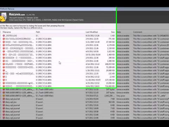Screen dimensions: 169x127
Task: Click the red status dot in the 106,633 KB row
Action: [x=4, y=64]
